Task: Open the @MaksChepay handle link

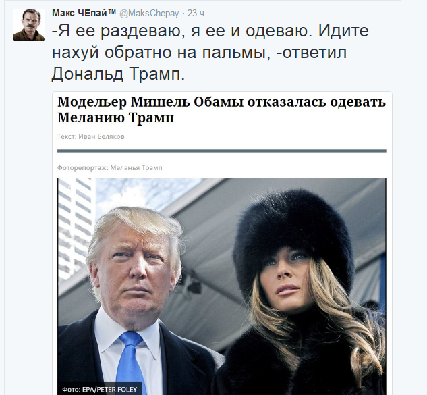Action: [x=149, y=13]
